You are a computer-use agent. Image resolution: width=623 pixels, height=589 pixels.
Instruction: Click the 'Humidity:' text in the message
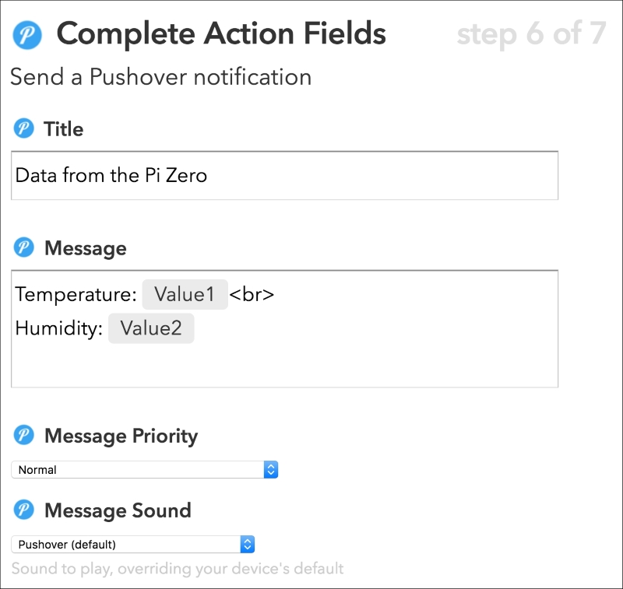(x=59, y=328)
